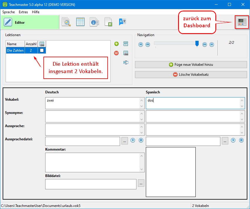Stop the German pronunciation playback
The width and height of the screenshot is (250, 209).
click(141, 140)
